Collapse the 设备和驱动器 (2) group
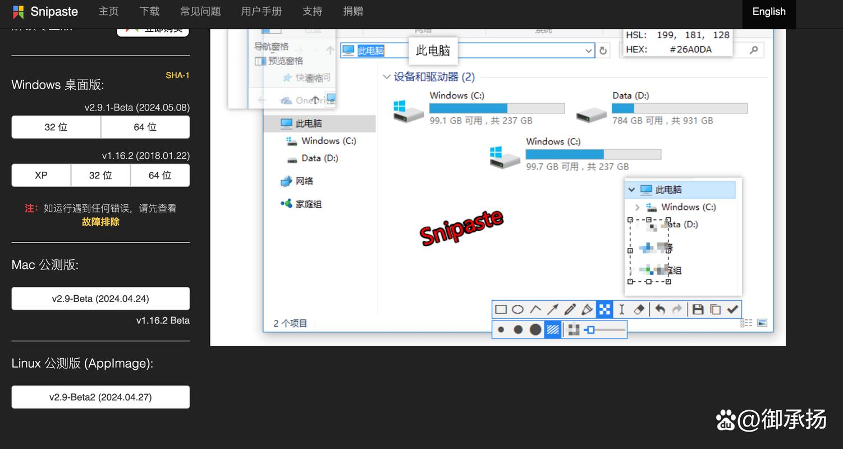 click(386, 77)
